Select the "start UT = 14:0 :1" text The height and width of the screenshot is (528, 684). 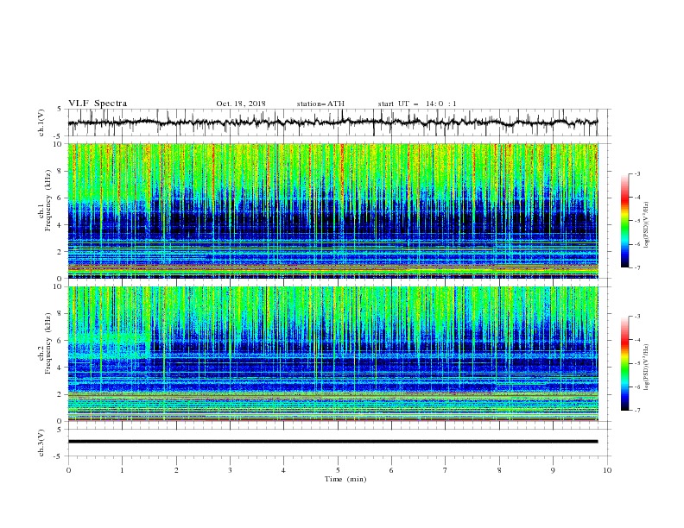tap(417, 104)
